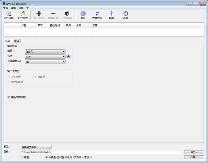Open 帮助 help question mark icon
Viewport: 208px width, 163px height.
click(111, 14)
